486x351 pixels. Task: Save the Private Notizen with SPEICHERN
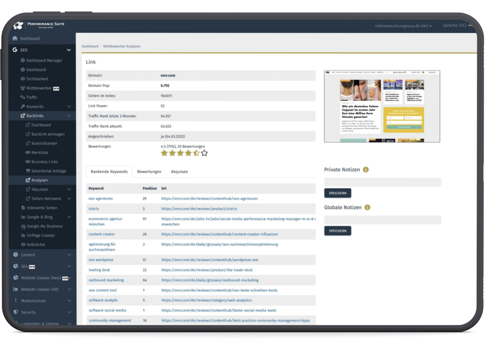coord(338,193)
